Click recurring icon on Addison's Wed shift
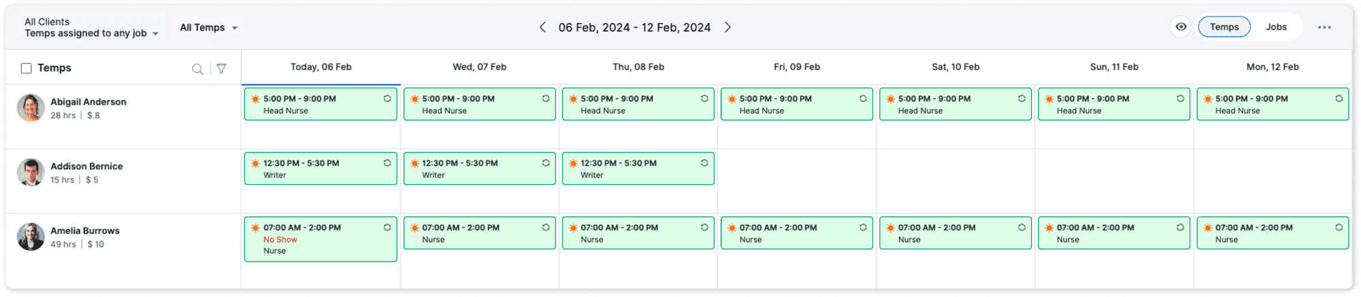 click(x=546, y=163)
